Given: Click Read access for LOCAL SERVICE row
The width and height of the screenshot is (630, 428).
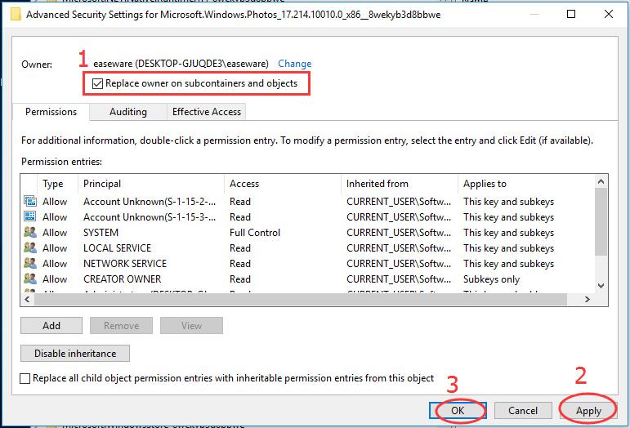Looking at the screenshot, I should point(240,247).
